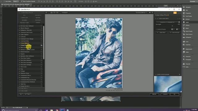Open the Histogram panel icon

[184, 37]
